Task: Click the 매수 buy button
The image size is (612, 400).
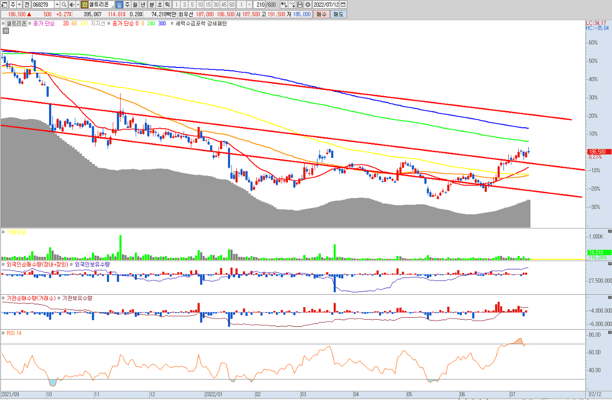Action: click(x=321, y=14)
